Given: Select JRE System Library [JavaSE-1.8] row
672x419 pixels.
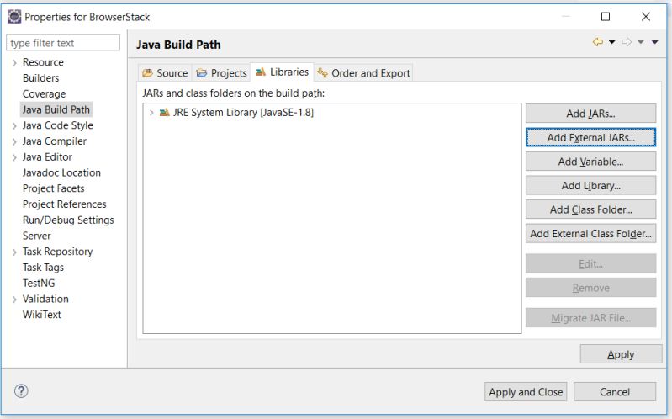Looking at the screenshot, I should click(243, 113).
